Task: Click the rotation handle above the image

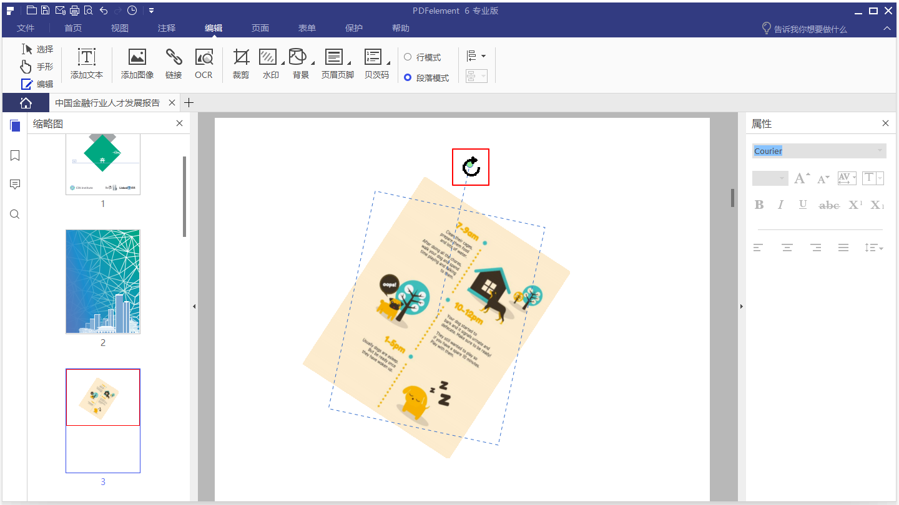Action: pos(471,166)
